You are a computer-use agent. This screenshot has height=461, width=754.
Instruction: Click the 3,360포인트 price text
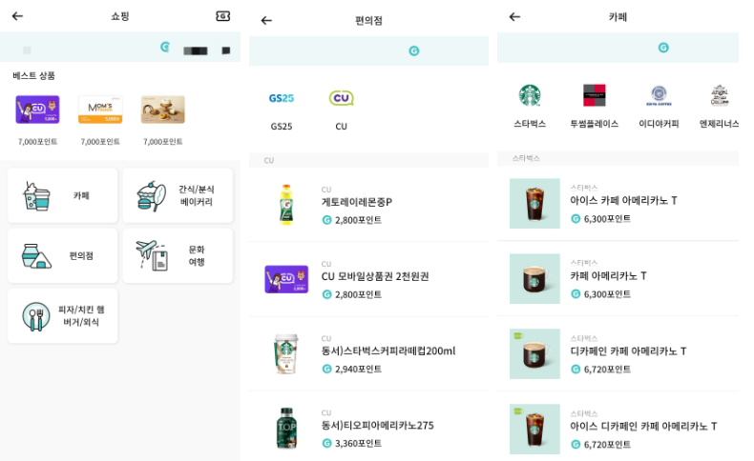point(358,443)
